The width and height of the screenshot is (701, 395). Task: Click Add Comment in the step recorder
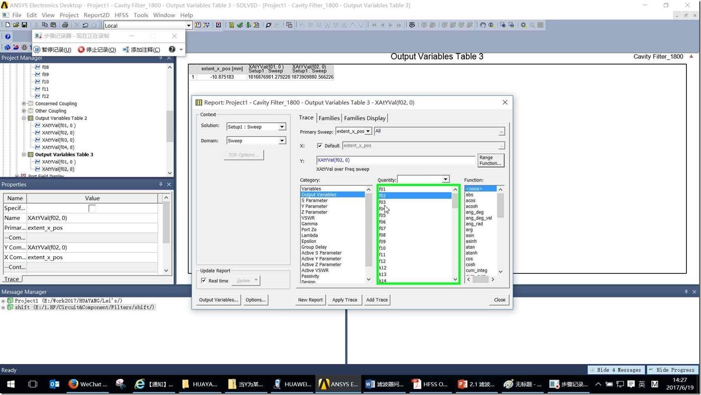coord(141,50)
